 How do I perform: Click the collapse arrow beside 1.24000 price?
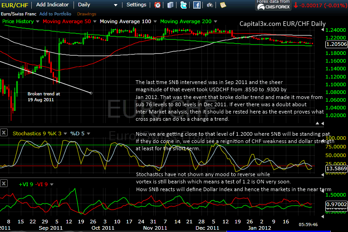tap(323, 30)
